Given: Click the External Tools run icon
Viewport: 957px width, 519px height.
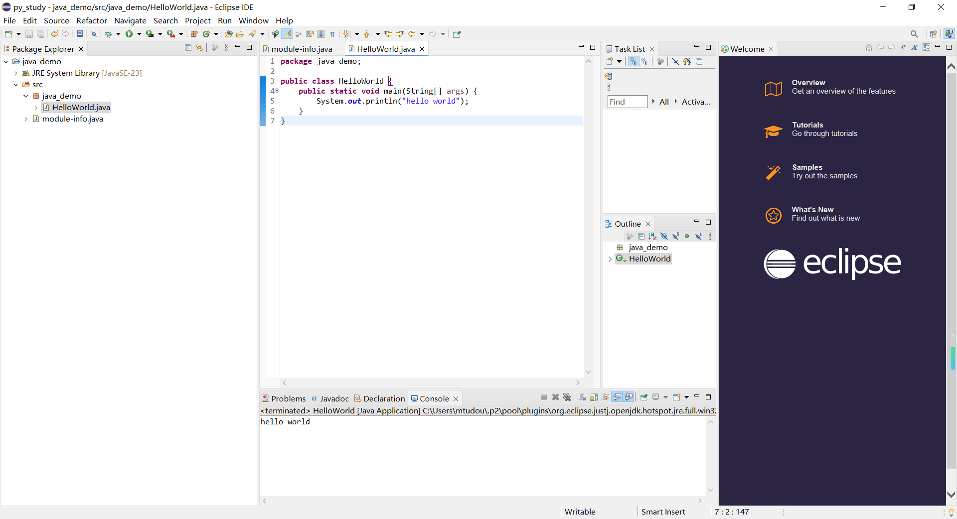Looking at the screenshot, I should [x=171, y=34].
